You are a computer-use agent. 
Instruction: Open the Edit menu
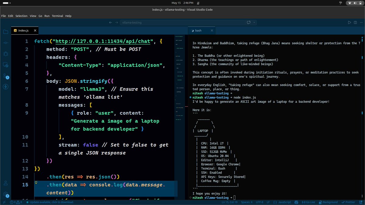tap(11, 16)
